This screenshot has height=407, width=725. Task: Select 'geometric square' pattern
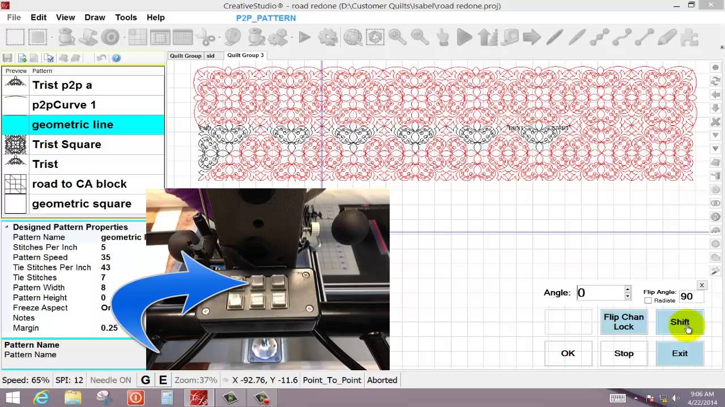tap(83, 203)
